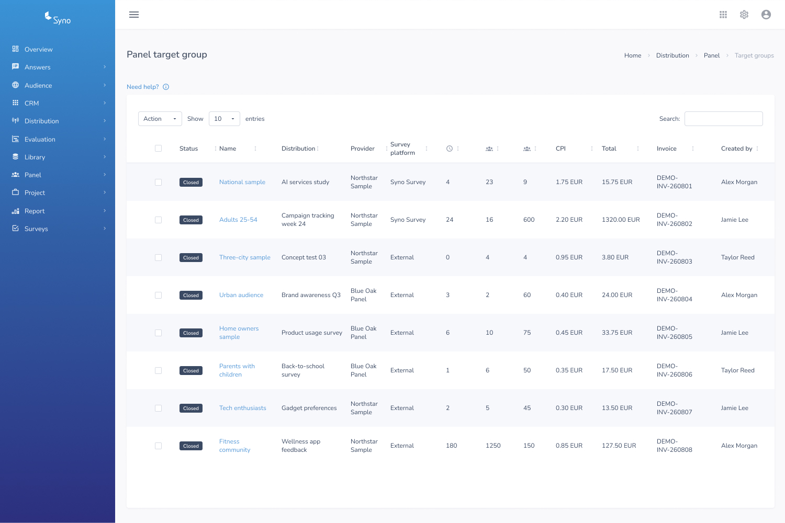Open the Show entries count dropdown
The image size is (785, 523).
225,119
